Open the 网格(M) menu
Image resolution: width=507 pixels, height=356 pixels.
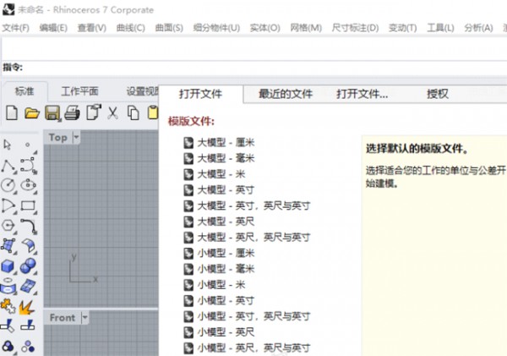(306, 28)
